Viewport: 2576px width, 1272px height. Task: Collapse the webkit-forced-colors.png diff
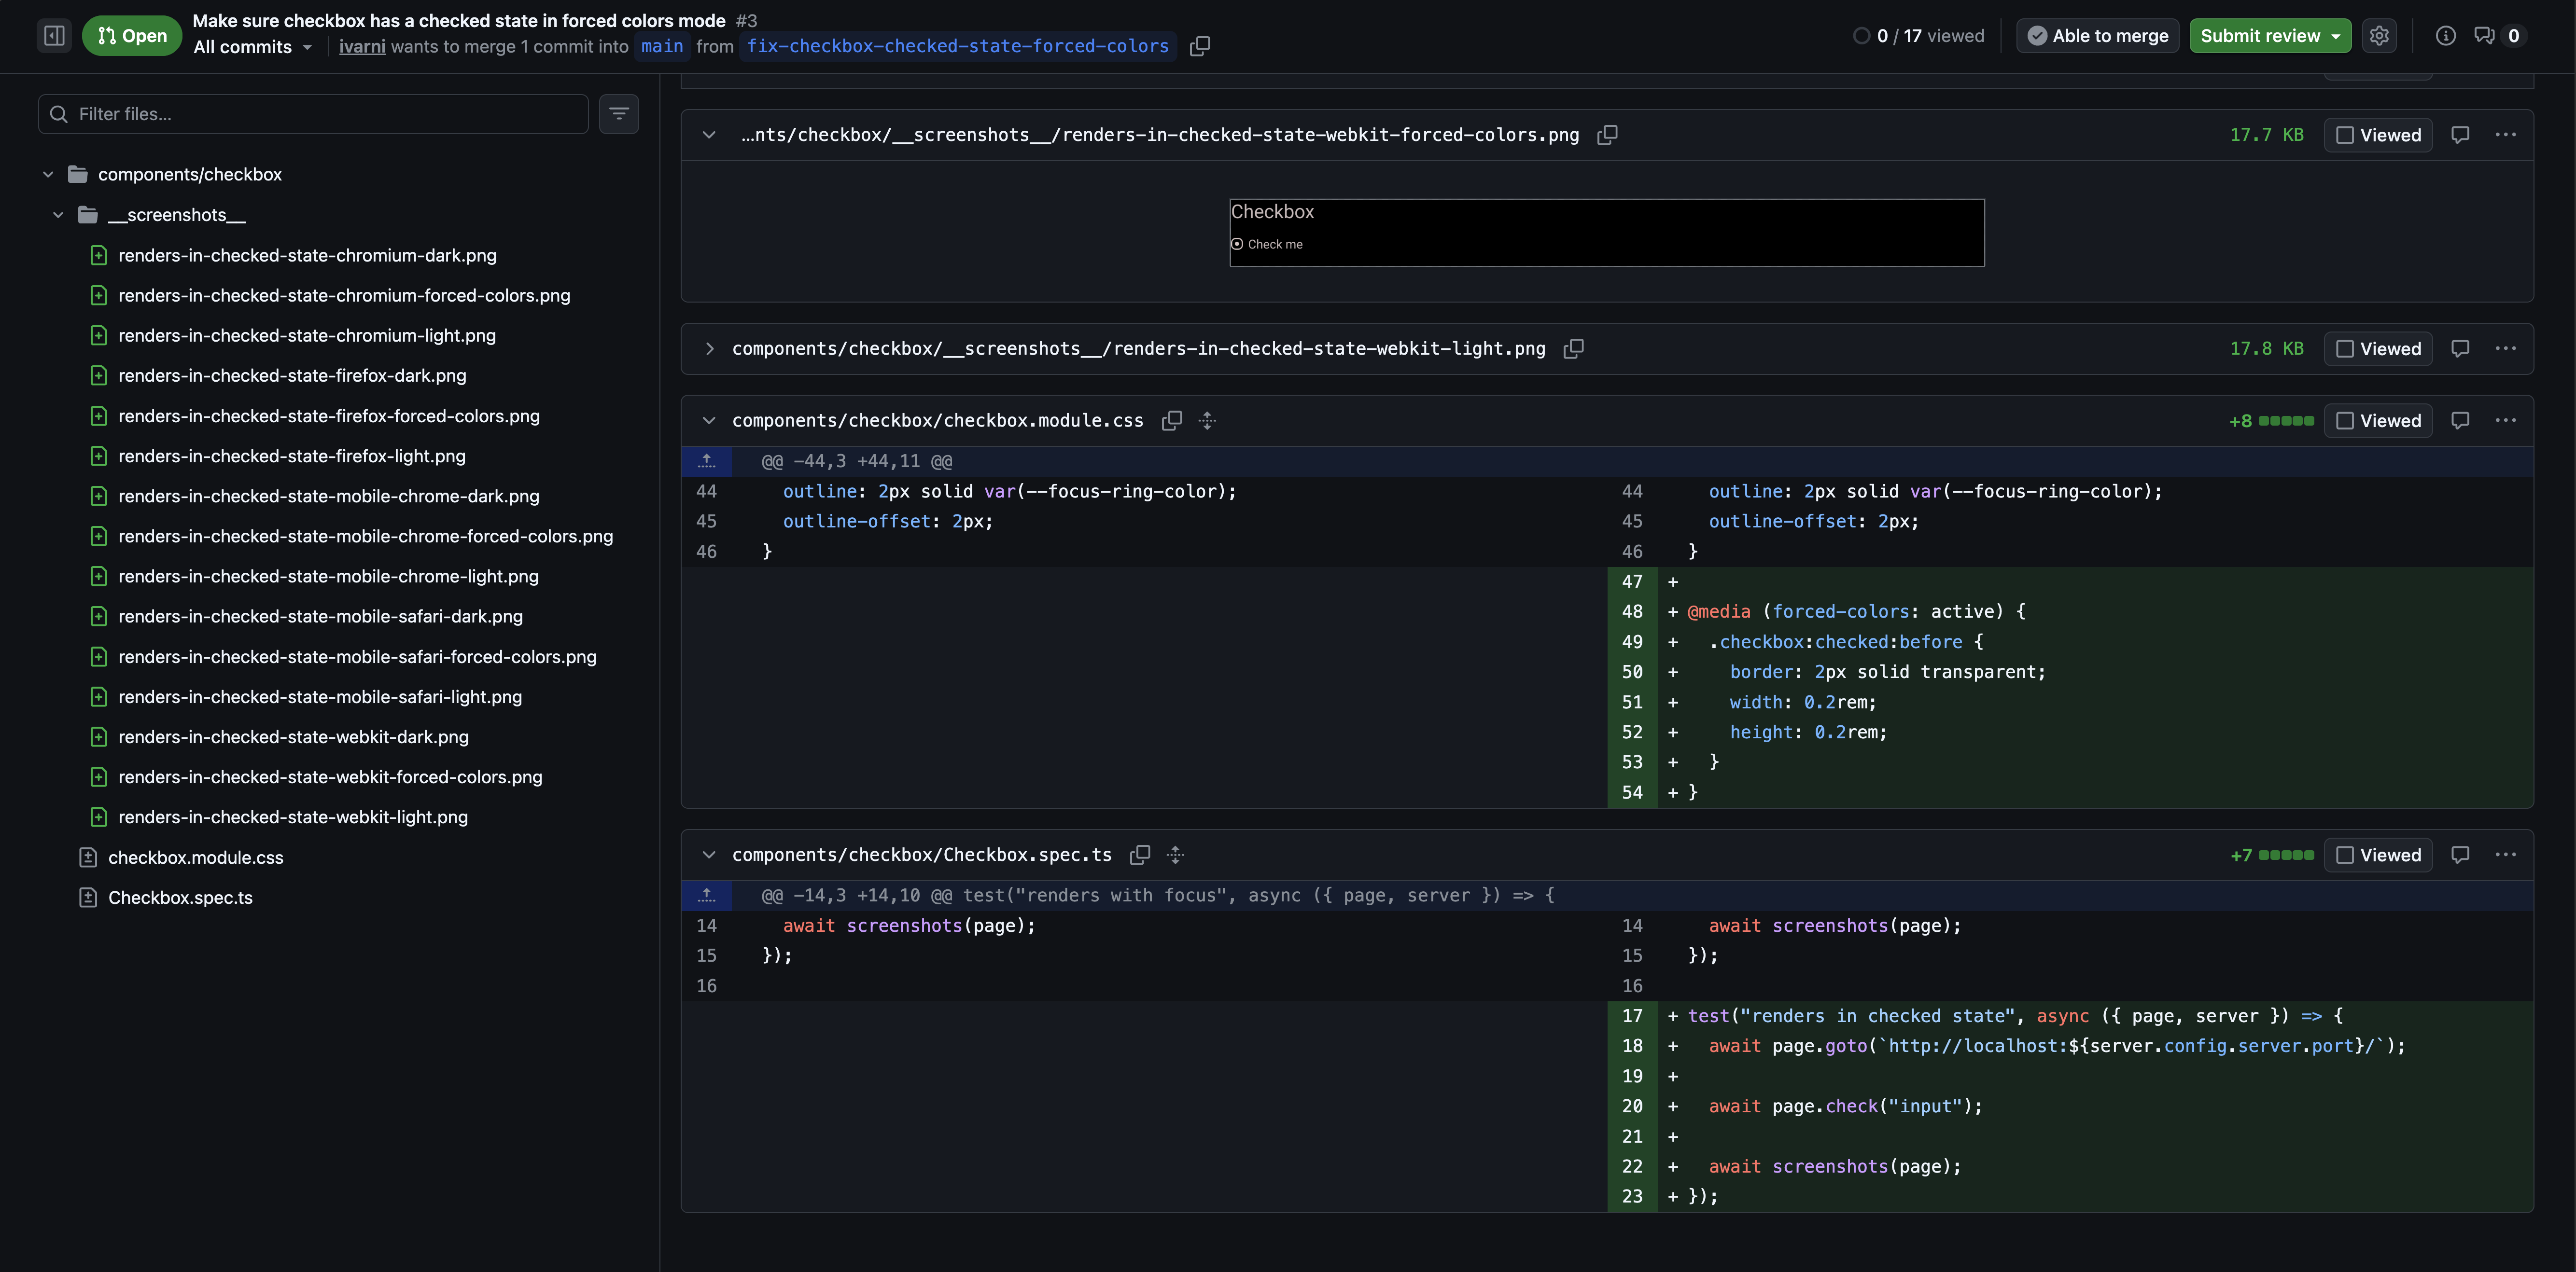pos(709,135)
